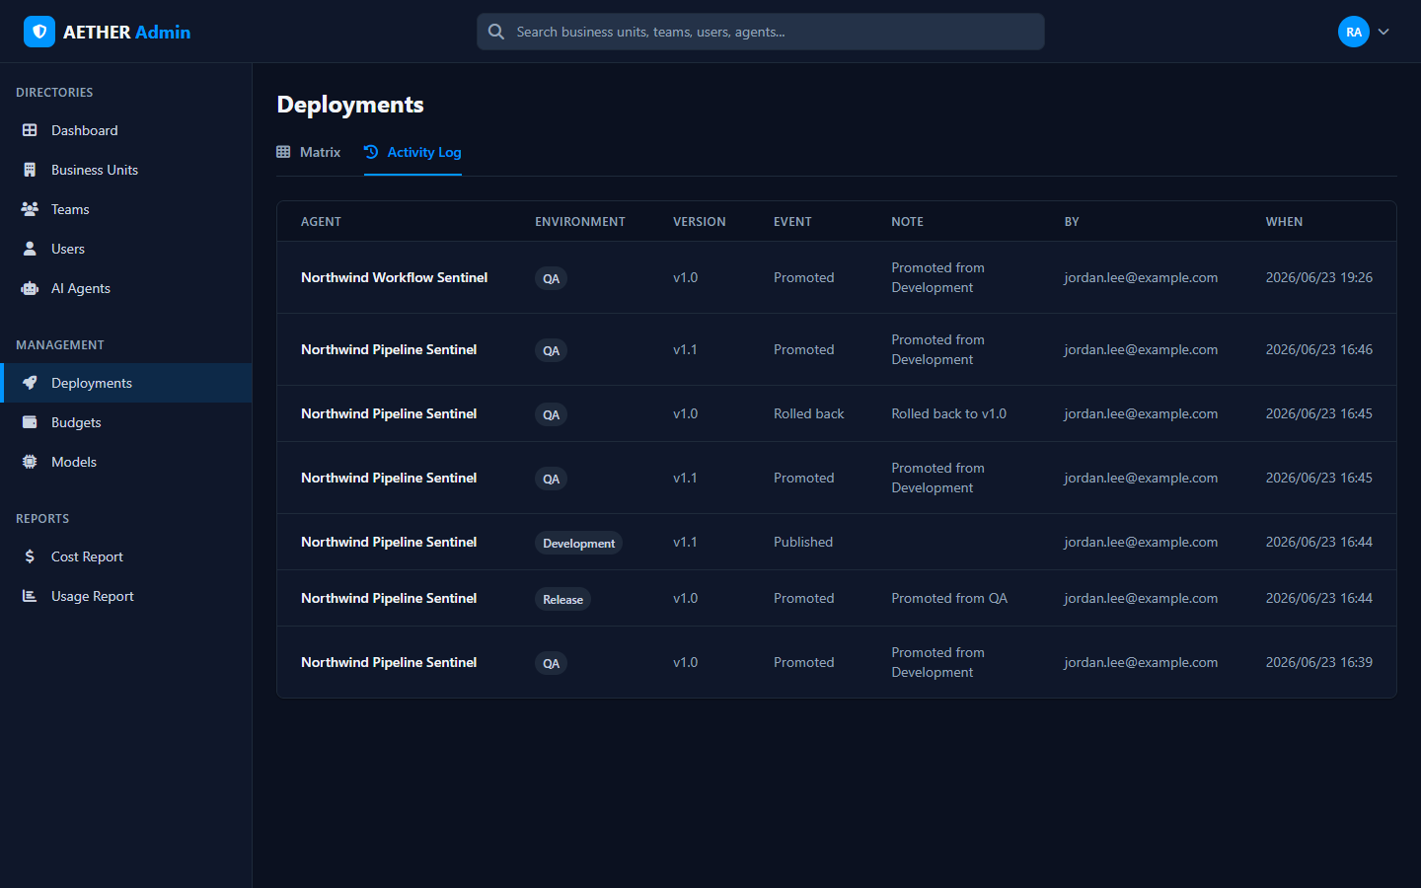Click the Deployments page heading
The image size is (1421, 888).
[x=350, y=105]
